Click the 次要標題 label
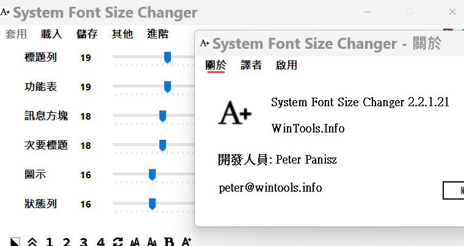Viewport: 464px width, 246px height. pyautogui.click(x=46, y=145)
